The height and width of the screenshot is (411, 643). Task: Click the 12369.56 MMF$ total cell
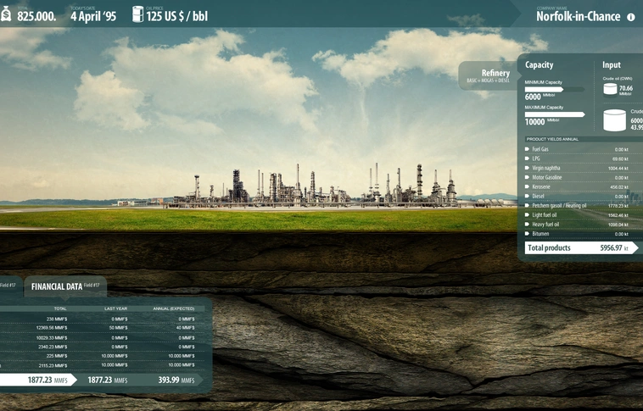[52, 328]
